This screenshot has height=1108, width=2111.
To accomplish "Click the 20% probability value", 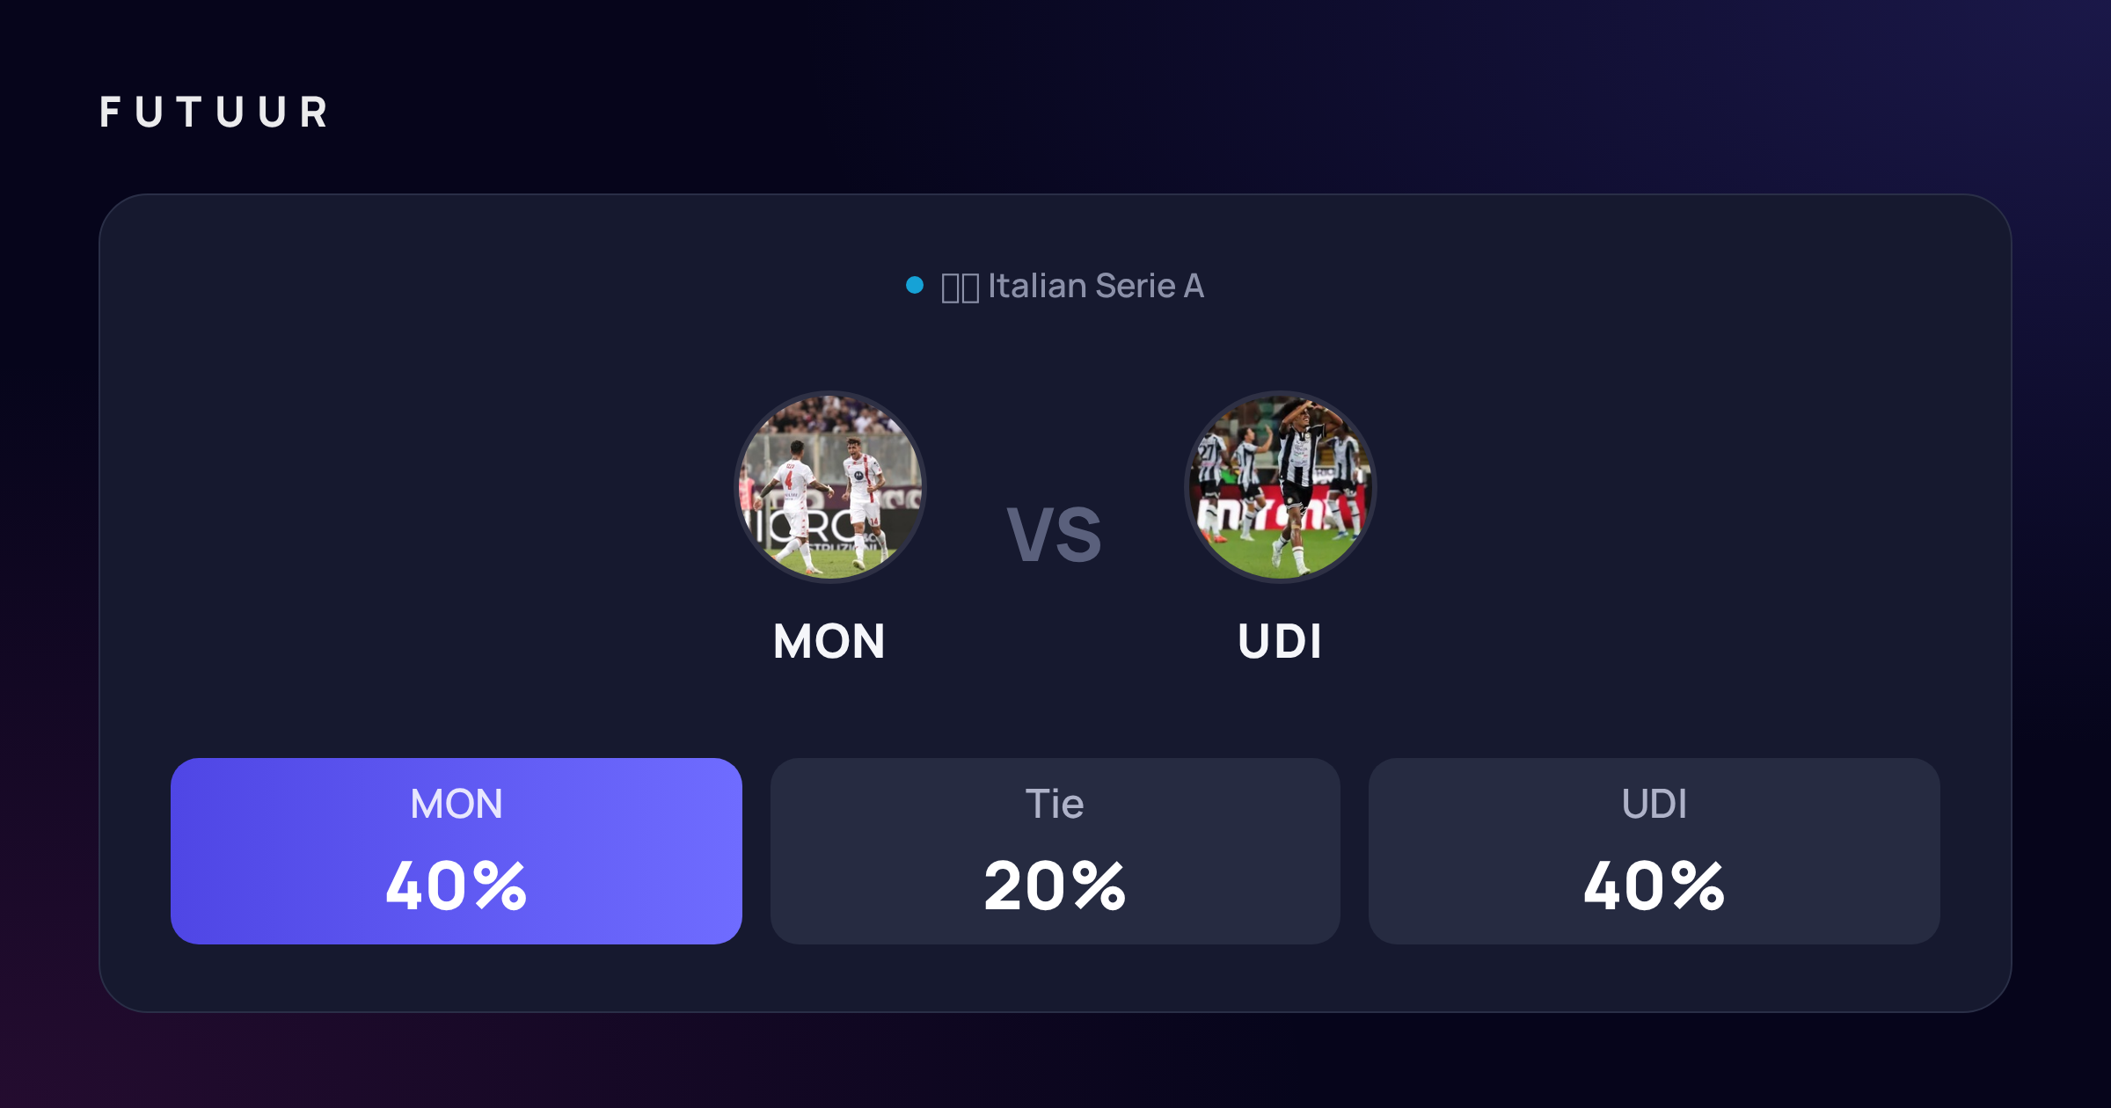I will 1055,886.
